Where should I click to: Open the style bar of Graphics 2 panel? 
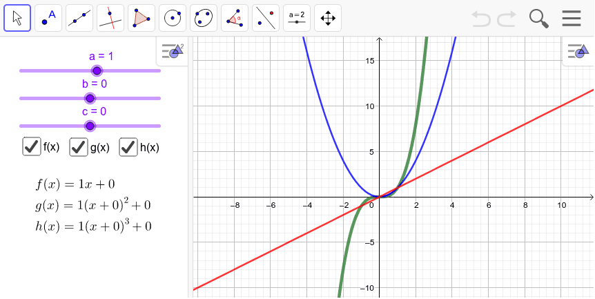(173, 51)
